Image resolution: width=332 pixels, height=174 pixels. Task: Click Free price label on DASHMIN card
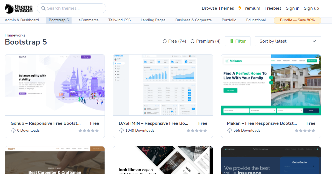(x=203, y=123)
